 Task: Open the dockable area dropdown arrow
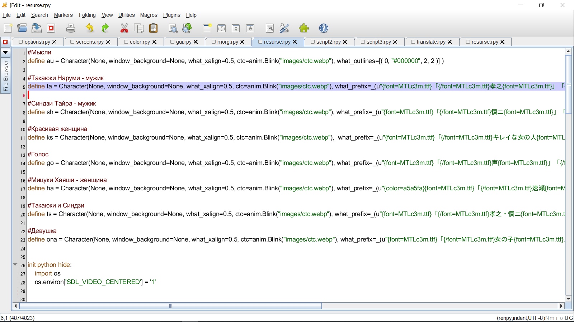pyautogui.click(x=5, y=53)
